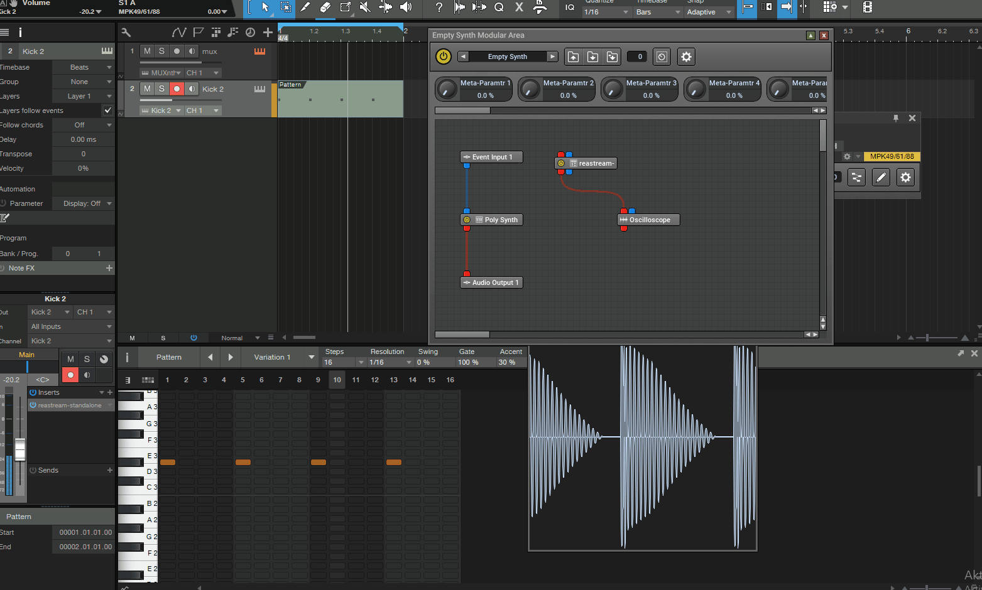Adjust the Meta-Paramtr 1 knob

click(447, 89)
